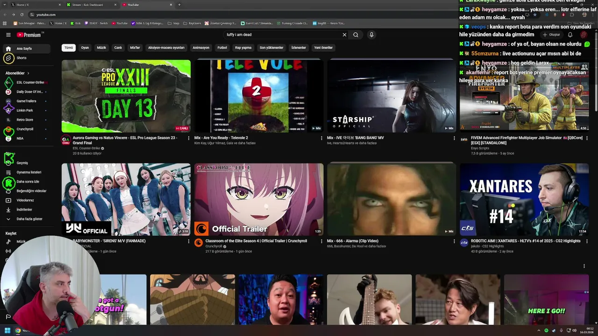
Task: Open ESL Counter-Strike subscription
Action: [27, 83]
